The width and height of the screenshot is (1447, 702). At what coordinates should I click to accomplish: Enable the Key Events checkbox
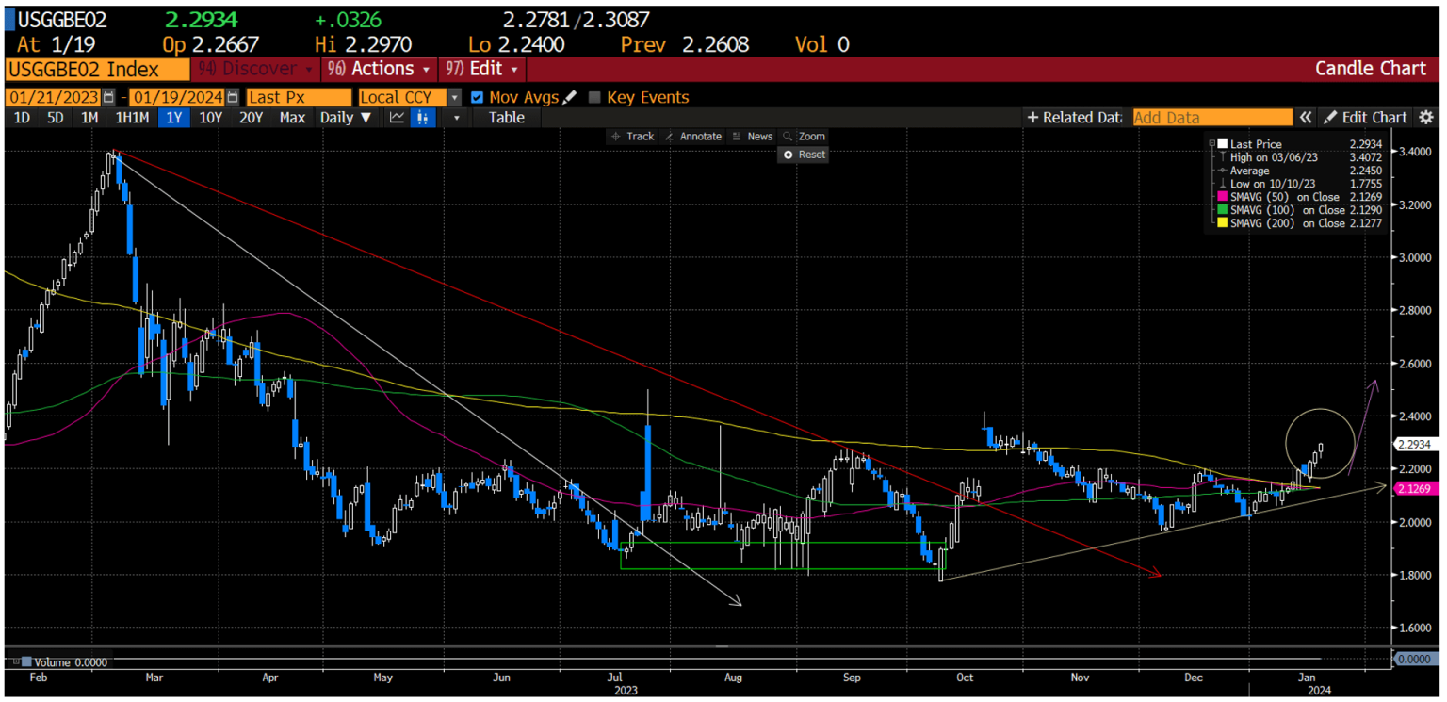594,97
